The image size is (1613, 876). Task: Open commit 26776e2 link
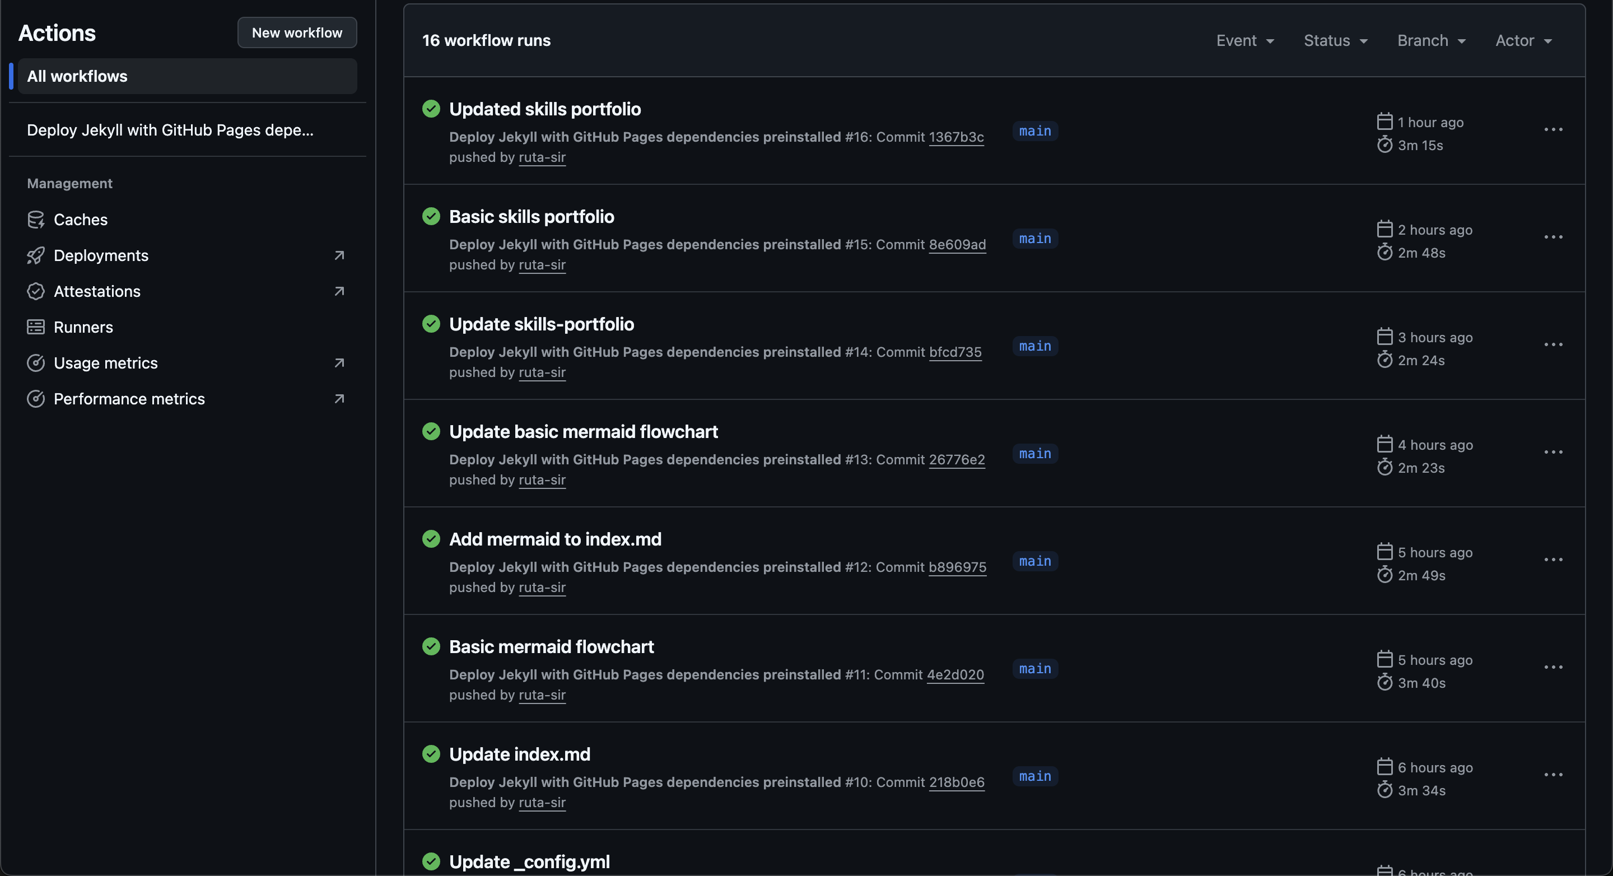tap(957, 459)
